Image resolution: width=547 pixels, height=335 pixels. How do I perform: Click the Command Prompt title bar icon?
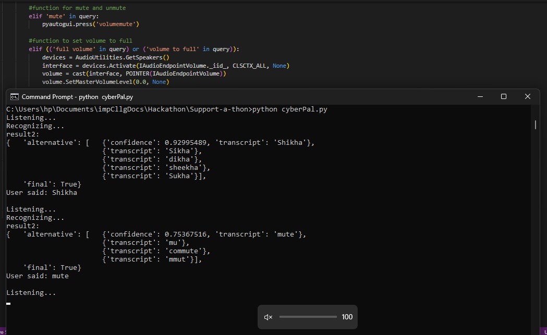[x=14, y=96]
